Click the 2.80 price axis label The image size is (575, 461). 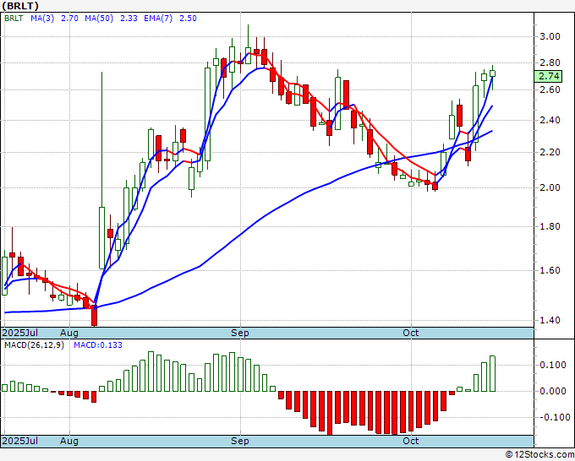550,63
